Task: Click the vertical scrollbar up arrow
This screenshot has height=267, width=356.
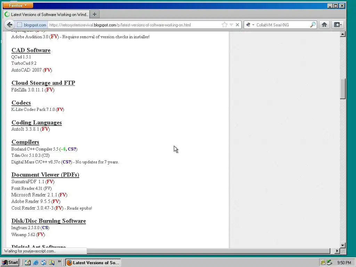Action: pyautogui.click(x=342, y=34)
